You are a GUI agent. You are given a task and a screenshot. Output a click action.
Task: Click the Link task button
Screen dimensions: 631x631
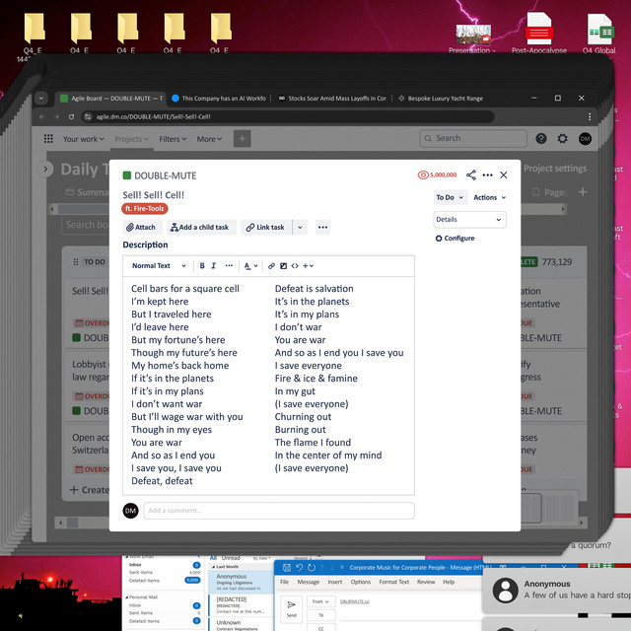[265, 227]
